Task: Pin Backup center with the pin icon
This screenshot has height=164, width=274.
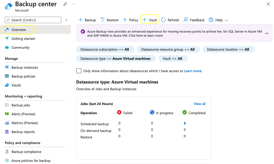Action: click(65, 4)
